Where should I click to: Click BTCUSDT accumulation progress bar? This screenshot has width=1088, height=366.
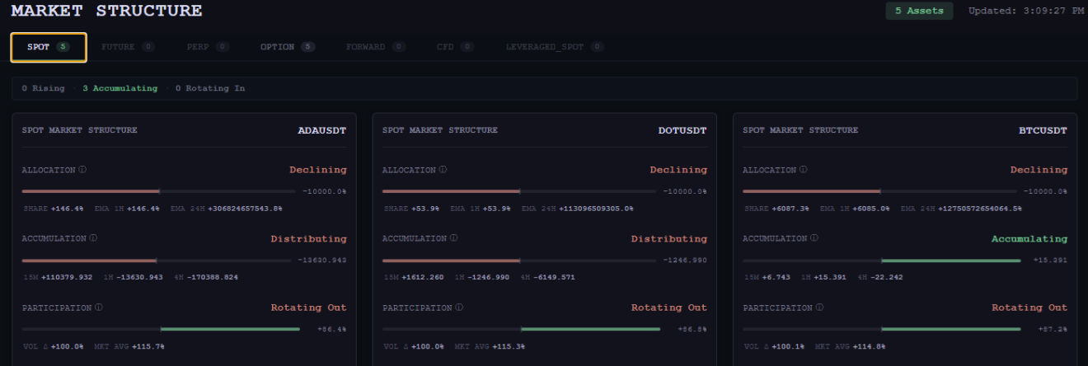pyautogui.click(x=882, y=260)
